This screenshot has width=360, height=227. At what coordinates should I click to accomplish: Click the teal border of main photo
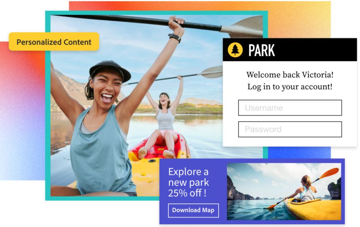[x=48, y=106]
